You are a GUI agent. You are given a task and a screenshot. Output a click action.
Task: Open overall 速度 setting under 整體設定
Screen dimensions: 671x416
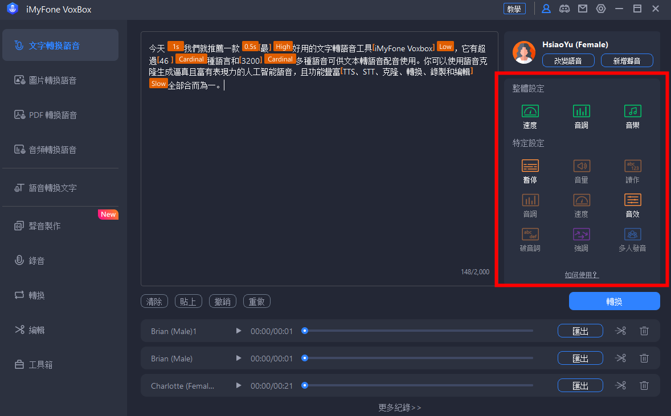530,117
